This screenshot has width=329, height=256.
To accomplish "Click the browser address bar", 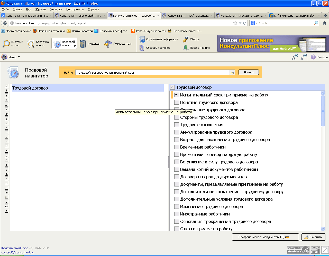I will pyautogui.click(x=123, y=23).
